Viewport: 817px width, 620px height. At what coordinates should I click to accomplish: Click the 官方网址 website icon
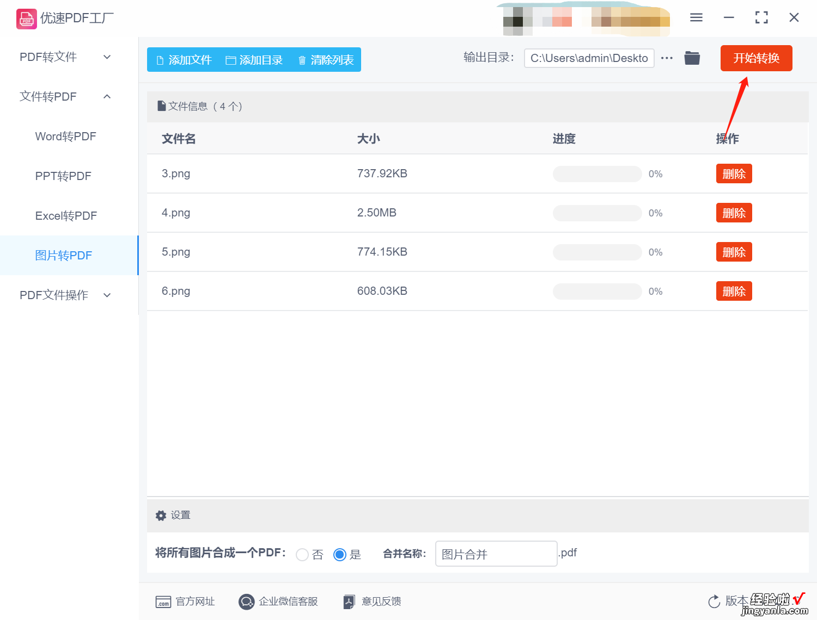pos(163,602)
